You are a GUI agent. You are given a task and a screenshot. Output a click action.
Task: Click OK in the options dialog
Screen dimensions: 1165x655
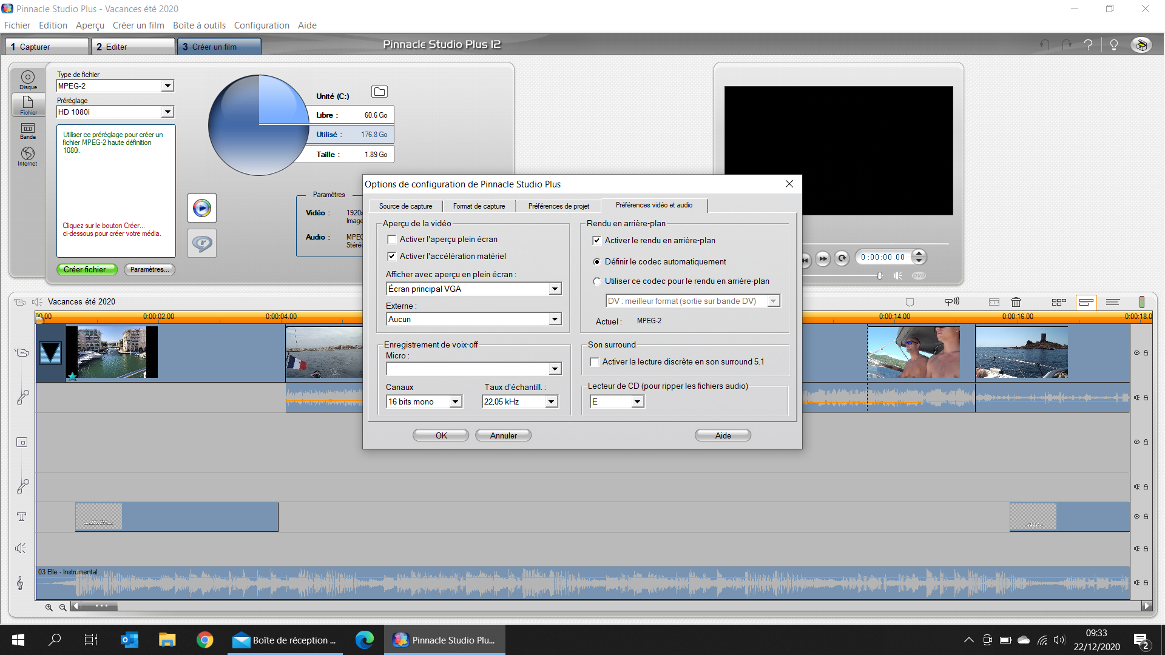coord(441,435)
